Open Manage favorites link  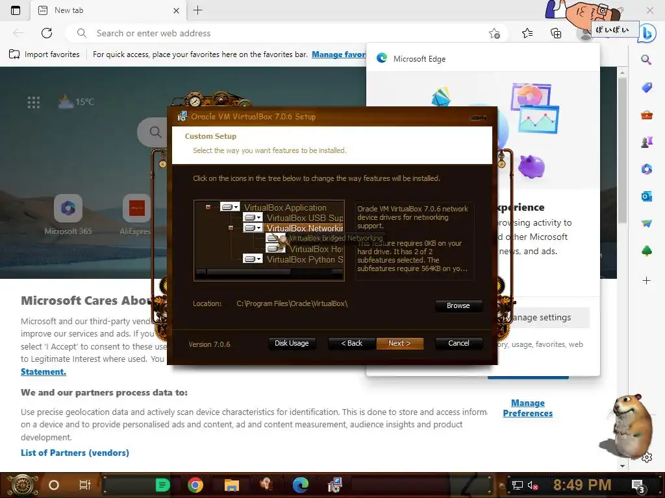339,54
